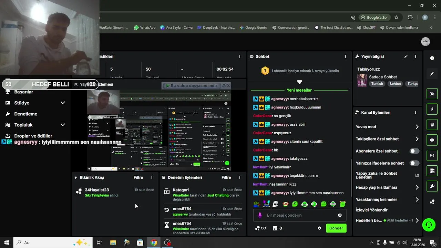Click the chat pause lines icon

tap(299, 82)
